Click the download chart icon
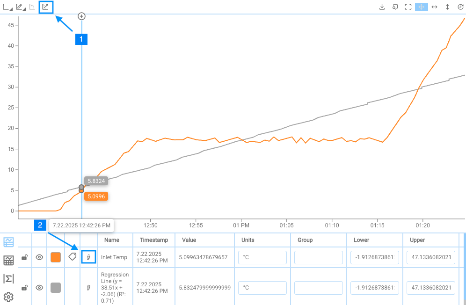The width and height of the screenshot is (466, 305). tap(382, 7)
